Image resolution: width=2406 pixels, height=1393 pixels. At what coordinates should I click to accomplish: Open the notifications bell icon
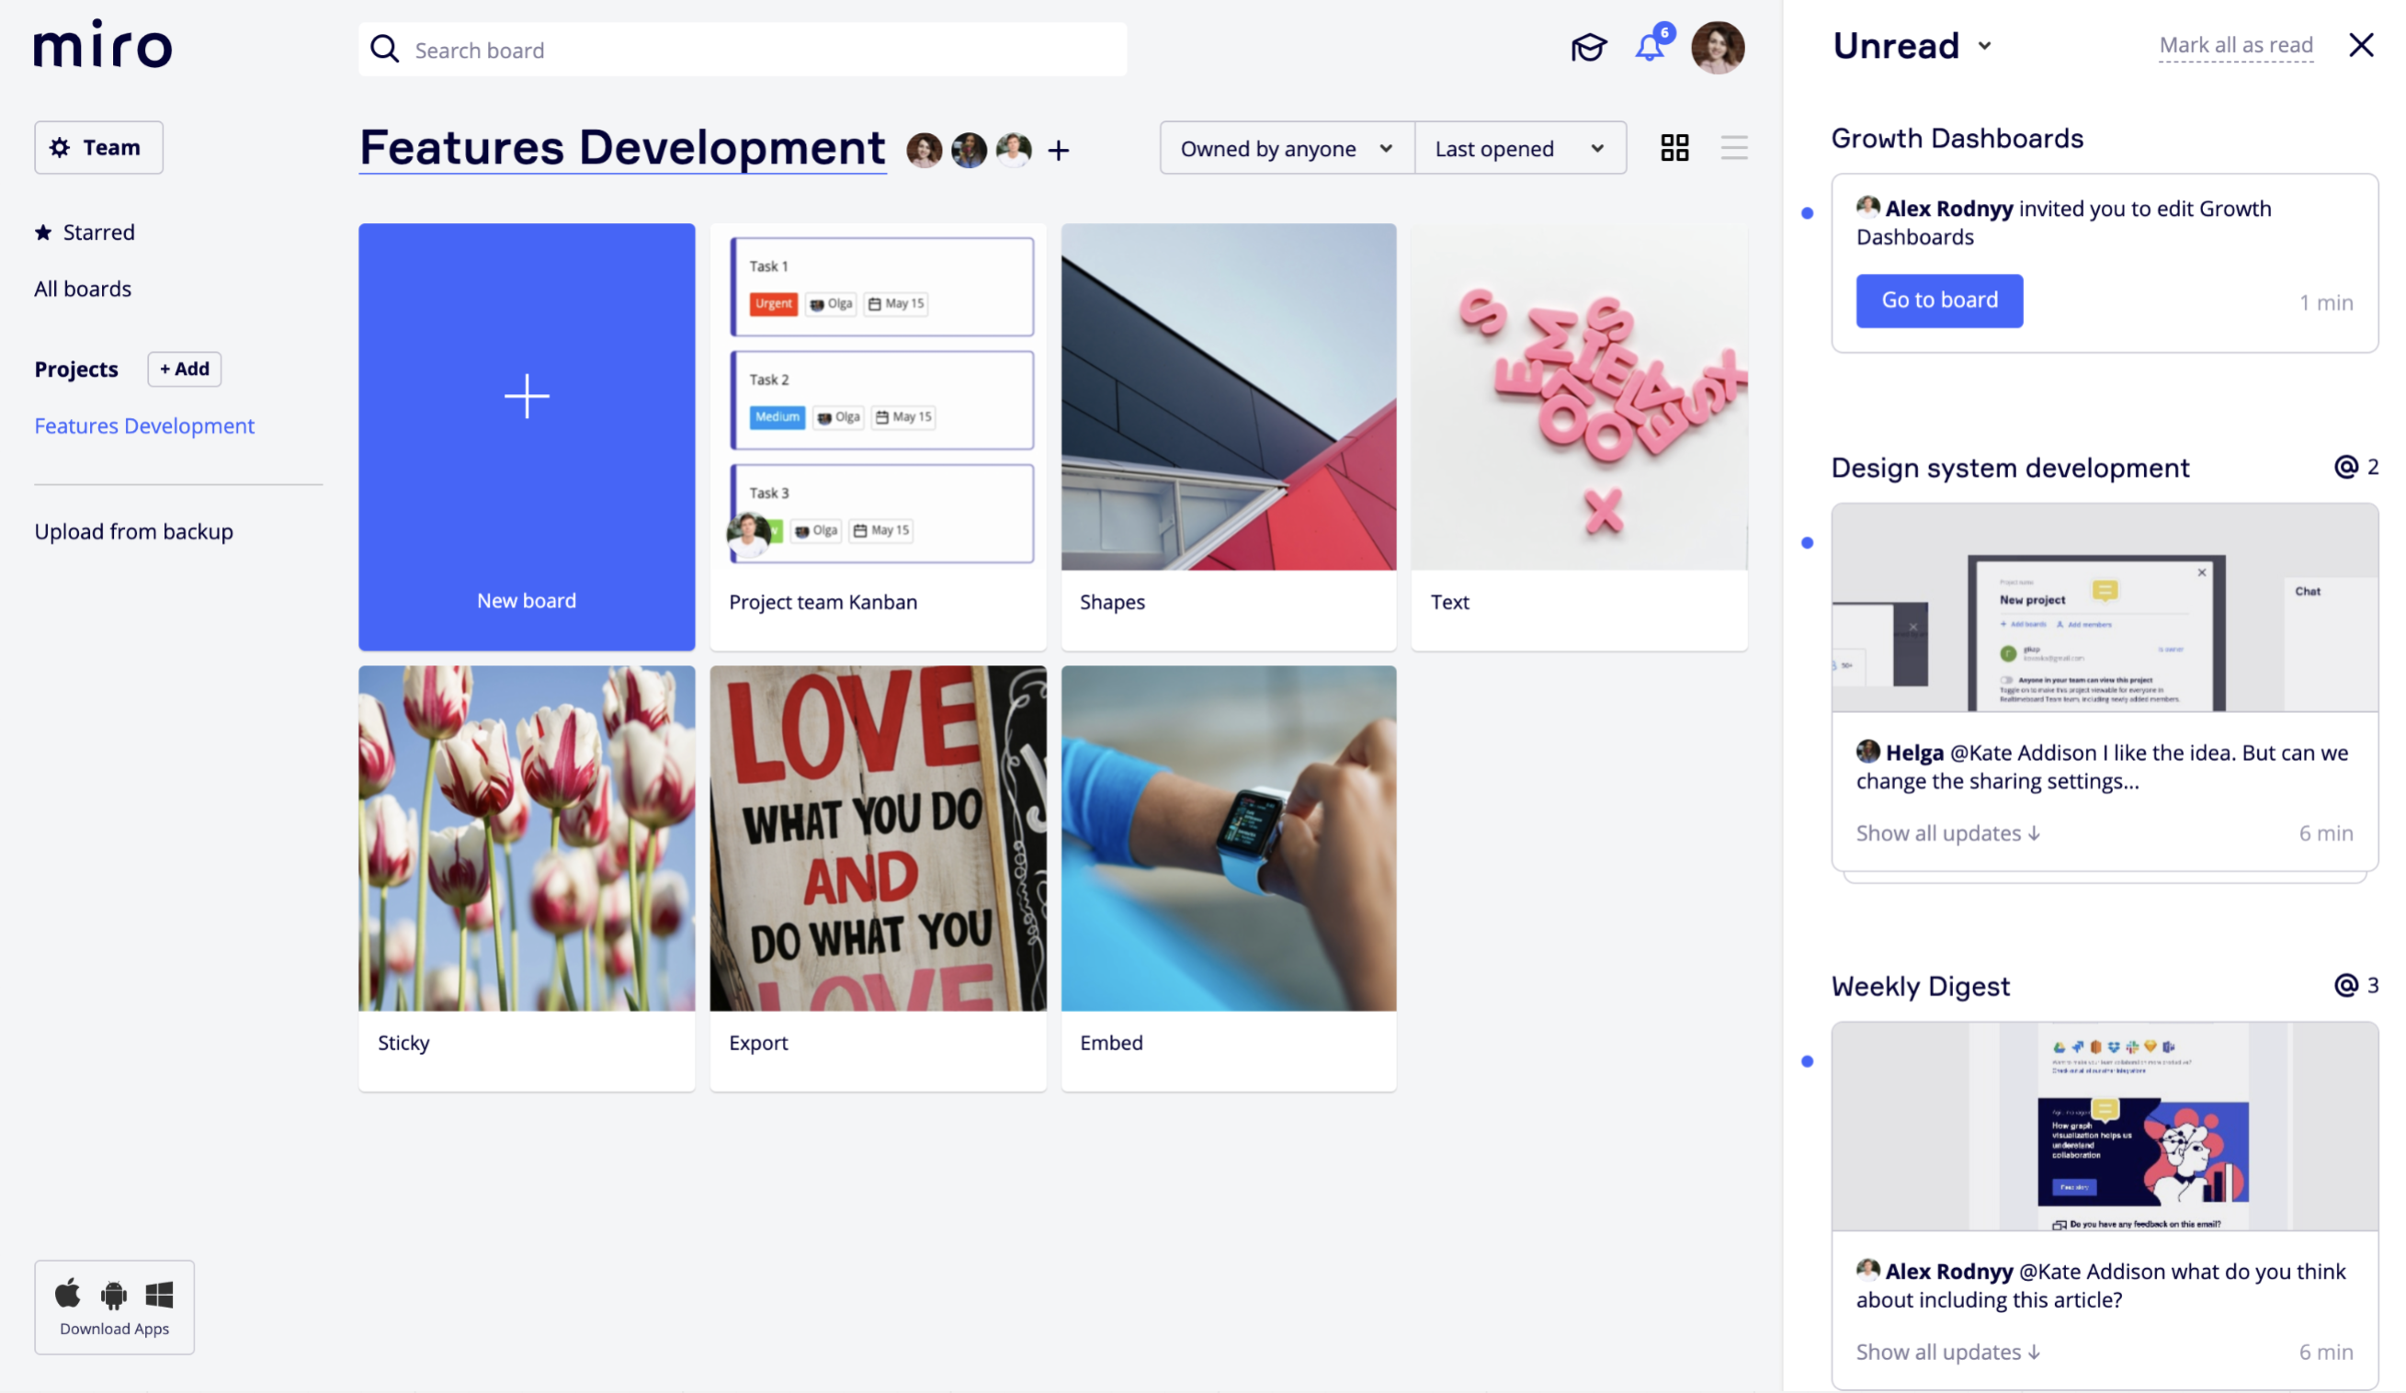(1650, 48)
